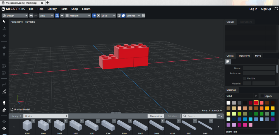
Task: Pick the bright yellow color swatch
Action: (x=273, y=108)
